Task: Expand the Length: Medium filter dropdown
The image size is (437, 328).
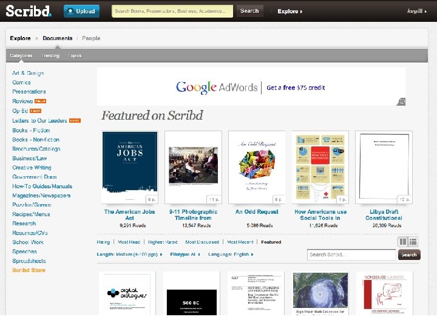Action: pyautogui.click(x=129, y=255)
